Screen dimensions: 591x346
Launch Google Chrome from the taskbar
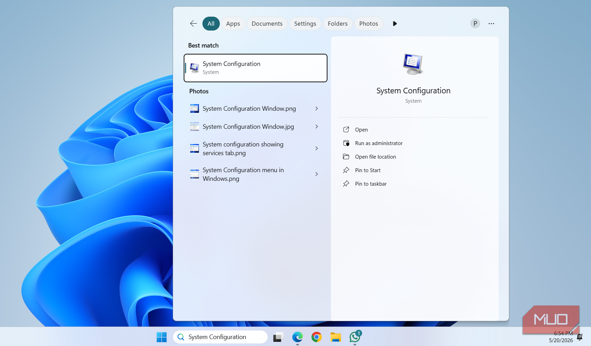[x=317, y=337]
